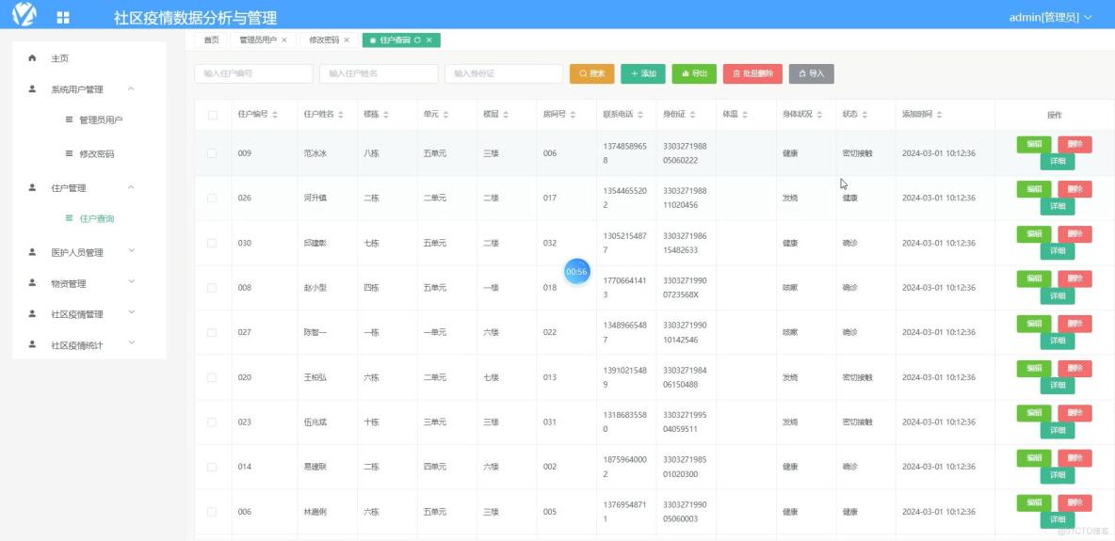1115x541 pixels.
Task: Click the red 批量删除 button
Action: click(753, 74)
